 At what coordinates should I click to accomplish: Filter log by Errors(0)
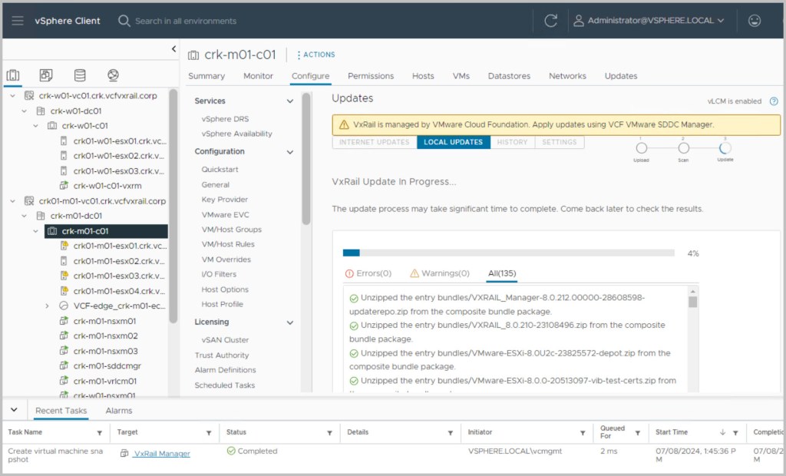click(x=368, y=273)
